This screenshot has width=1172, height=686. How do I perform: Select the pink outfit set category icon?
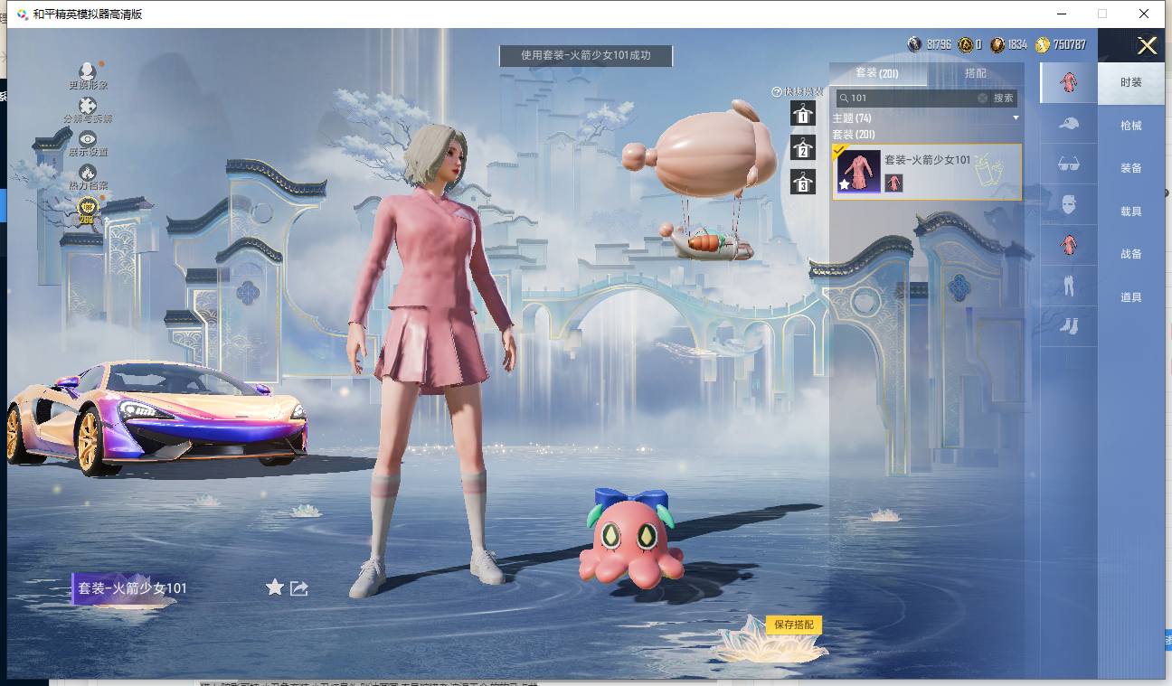(1069, 83)
